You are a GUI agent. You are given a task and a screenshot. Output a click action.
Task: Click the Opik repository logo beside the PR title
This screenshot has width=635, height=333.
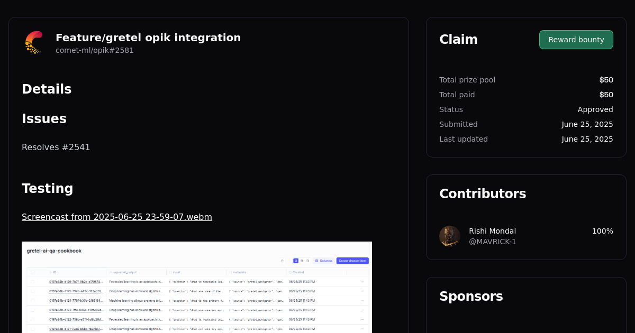33,42
